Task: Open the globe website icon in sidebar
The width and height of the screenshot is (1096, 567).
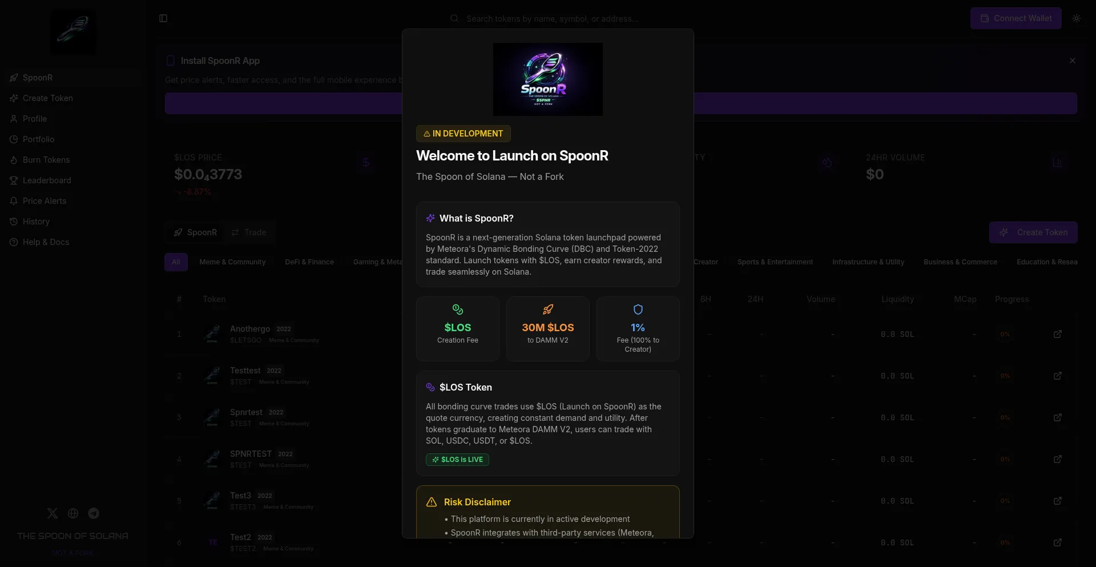Action: coord(73,513)
